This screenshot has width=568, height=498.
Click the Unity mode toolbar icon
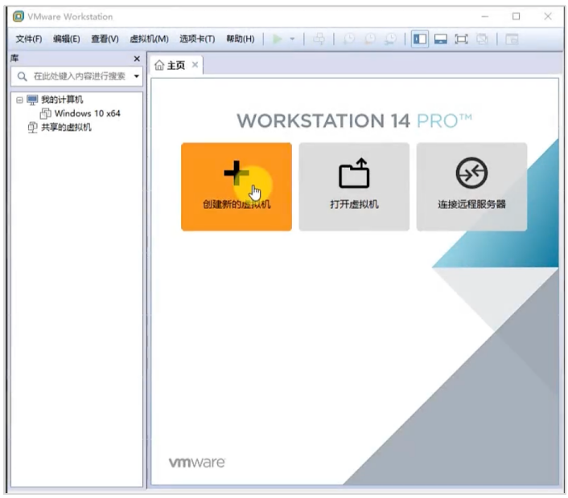tap(482, 39)
